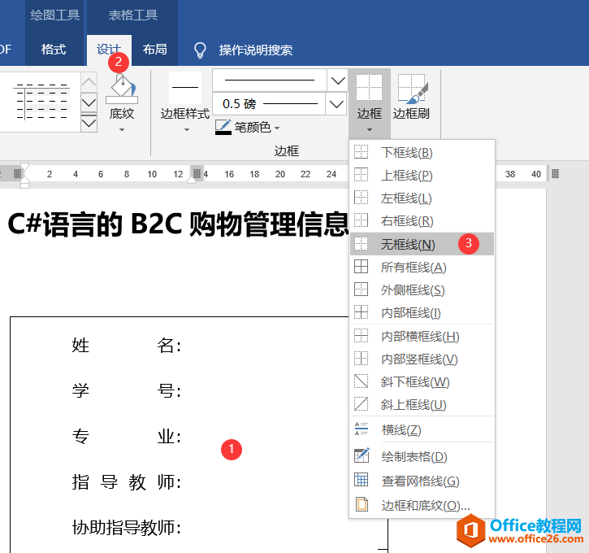This screenshot has width=589, height=553.
Task: Click the Border Styles (边框样式) icon
Action: pos(184,89)
